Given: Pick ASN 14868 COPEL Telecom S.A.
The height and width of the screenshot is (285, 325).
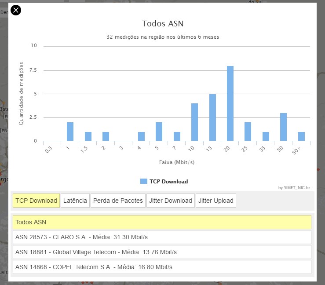Looking at the screenshot, I should (x=162, y=267).
